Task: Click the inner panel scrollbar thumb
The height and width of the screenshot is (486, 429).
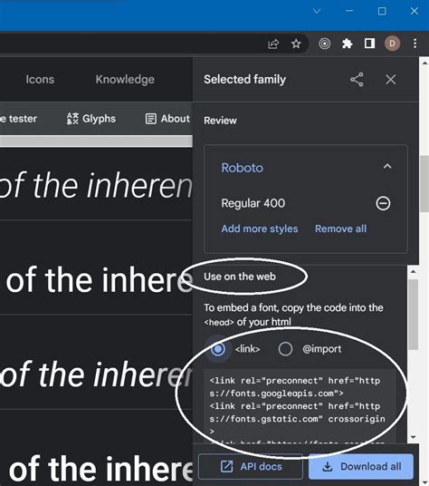Action: (414, 315)
